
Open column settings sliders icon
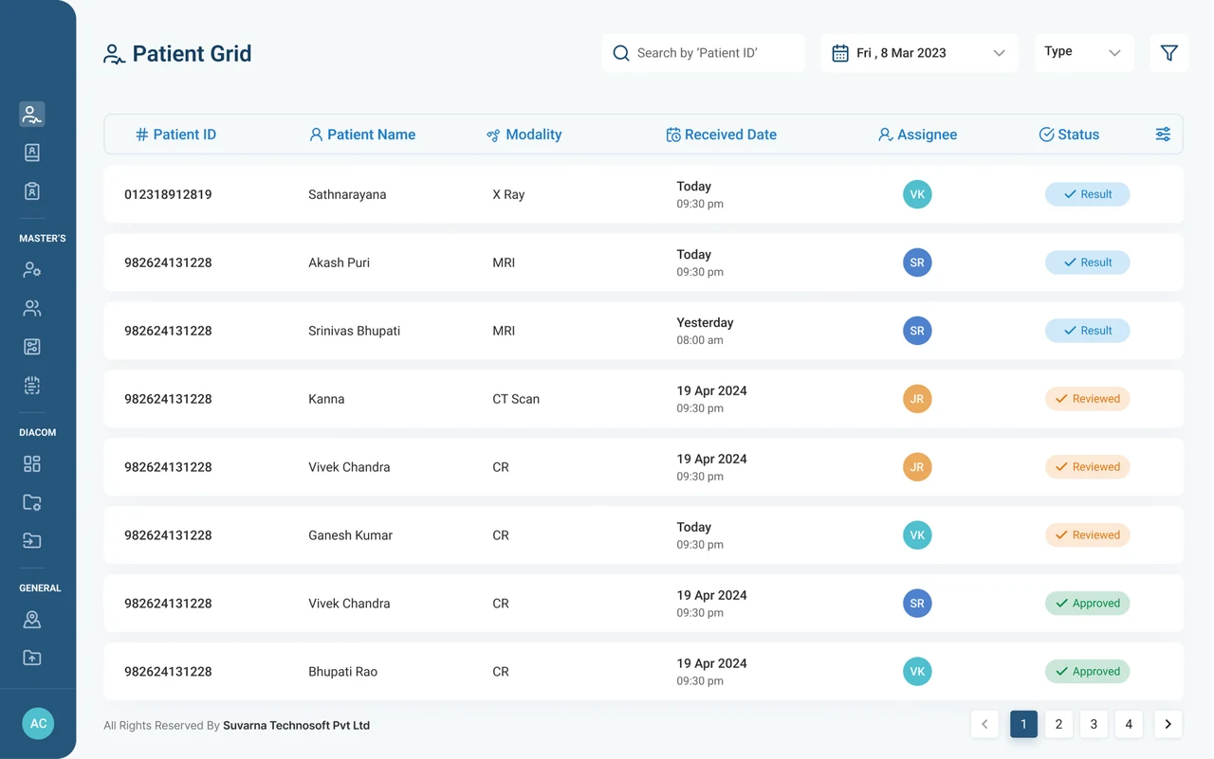click(1163, 135)
